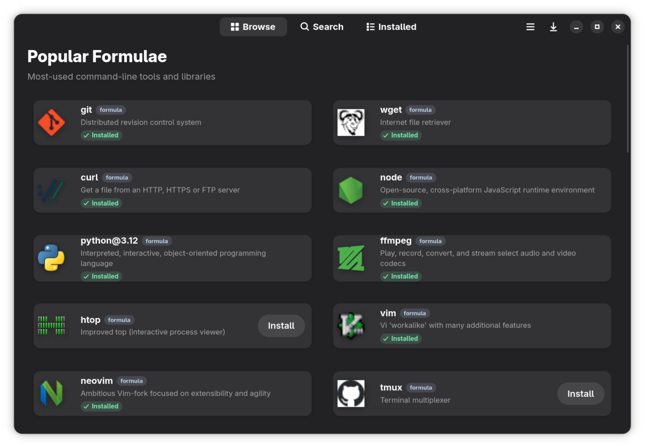Click the curl package name
The image size is (645, 448).
[x=89, y=177]
